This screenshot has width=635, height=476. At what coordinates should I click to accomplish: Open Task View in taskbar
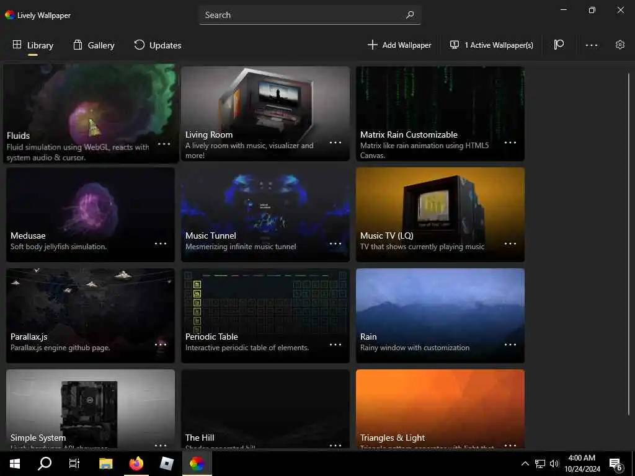[74, 464]
